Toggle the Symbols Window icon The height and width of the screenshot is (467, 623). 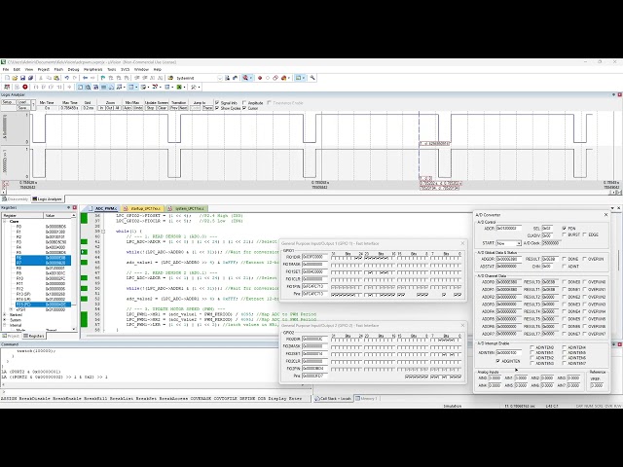click(x=95, y=87)
